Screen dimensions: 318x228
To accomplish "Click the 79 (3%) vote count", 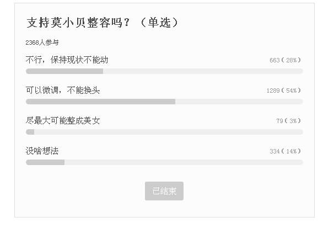I will click(288, 121).
